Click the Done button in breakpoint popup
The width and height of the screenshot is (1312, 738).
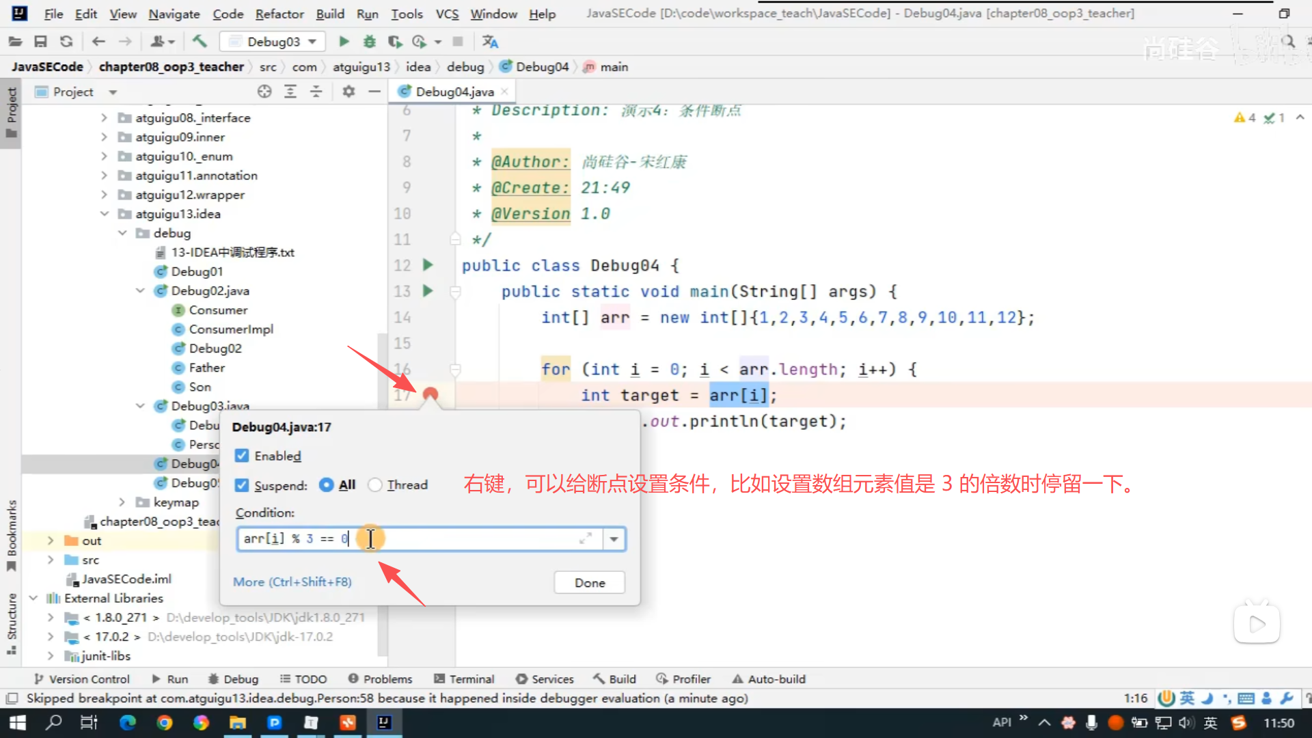[589, 583]
